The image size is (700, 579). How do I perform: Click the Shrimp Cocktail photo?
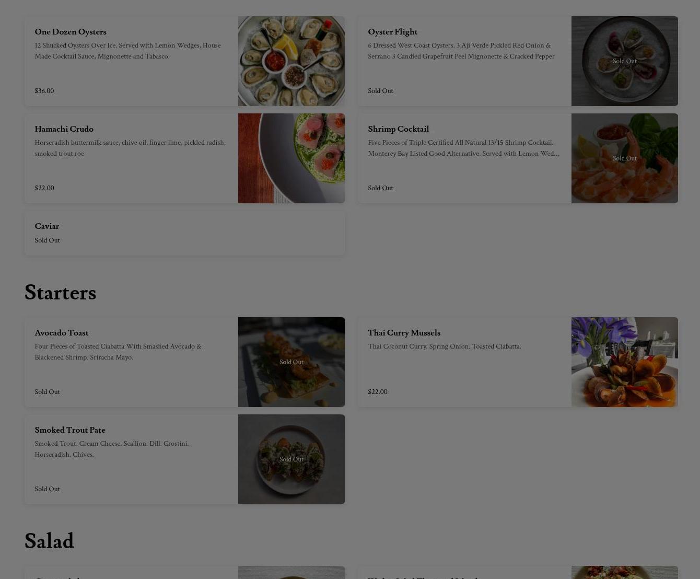pos(624,158)
